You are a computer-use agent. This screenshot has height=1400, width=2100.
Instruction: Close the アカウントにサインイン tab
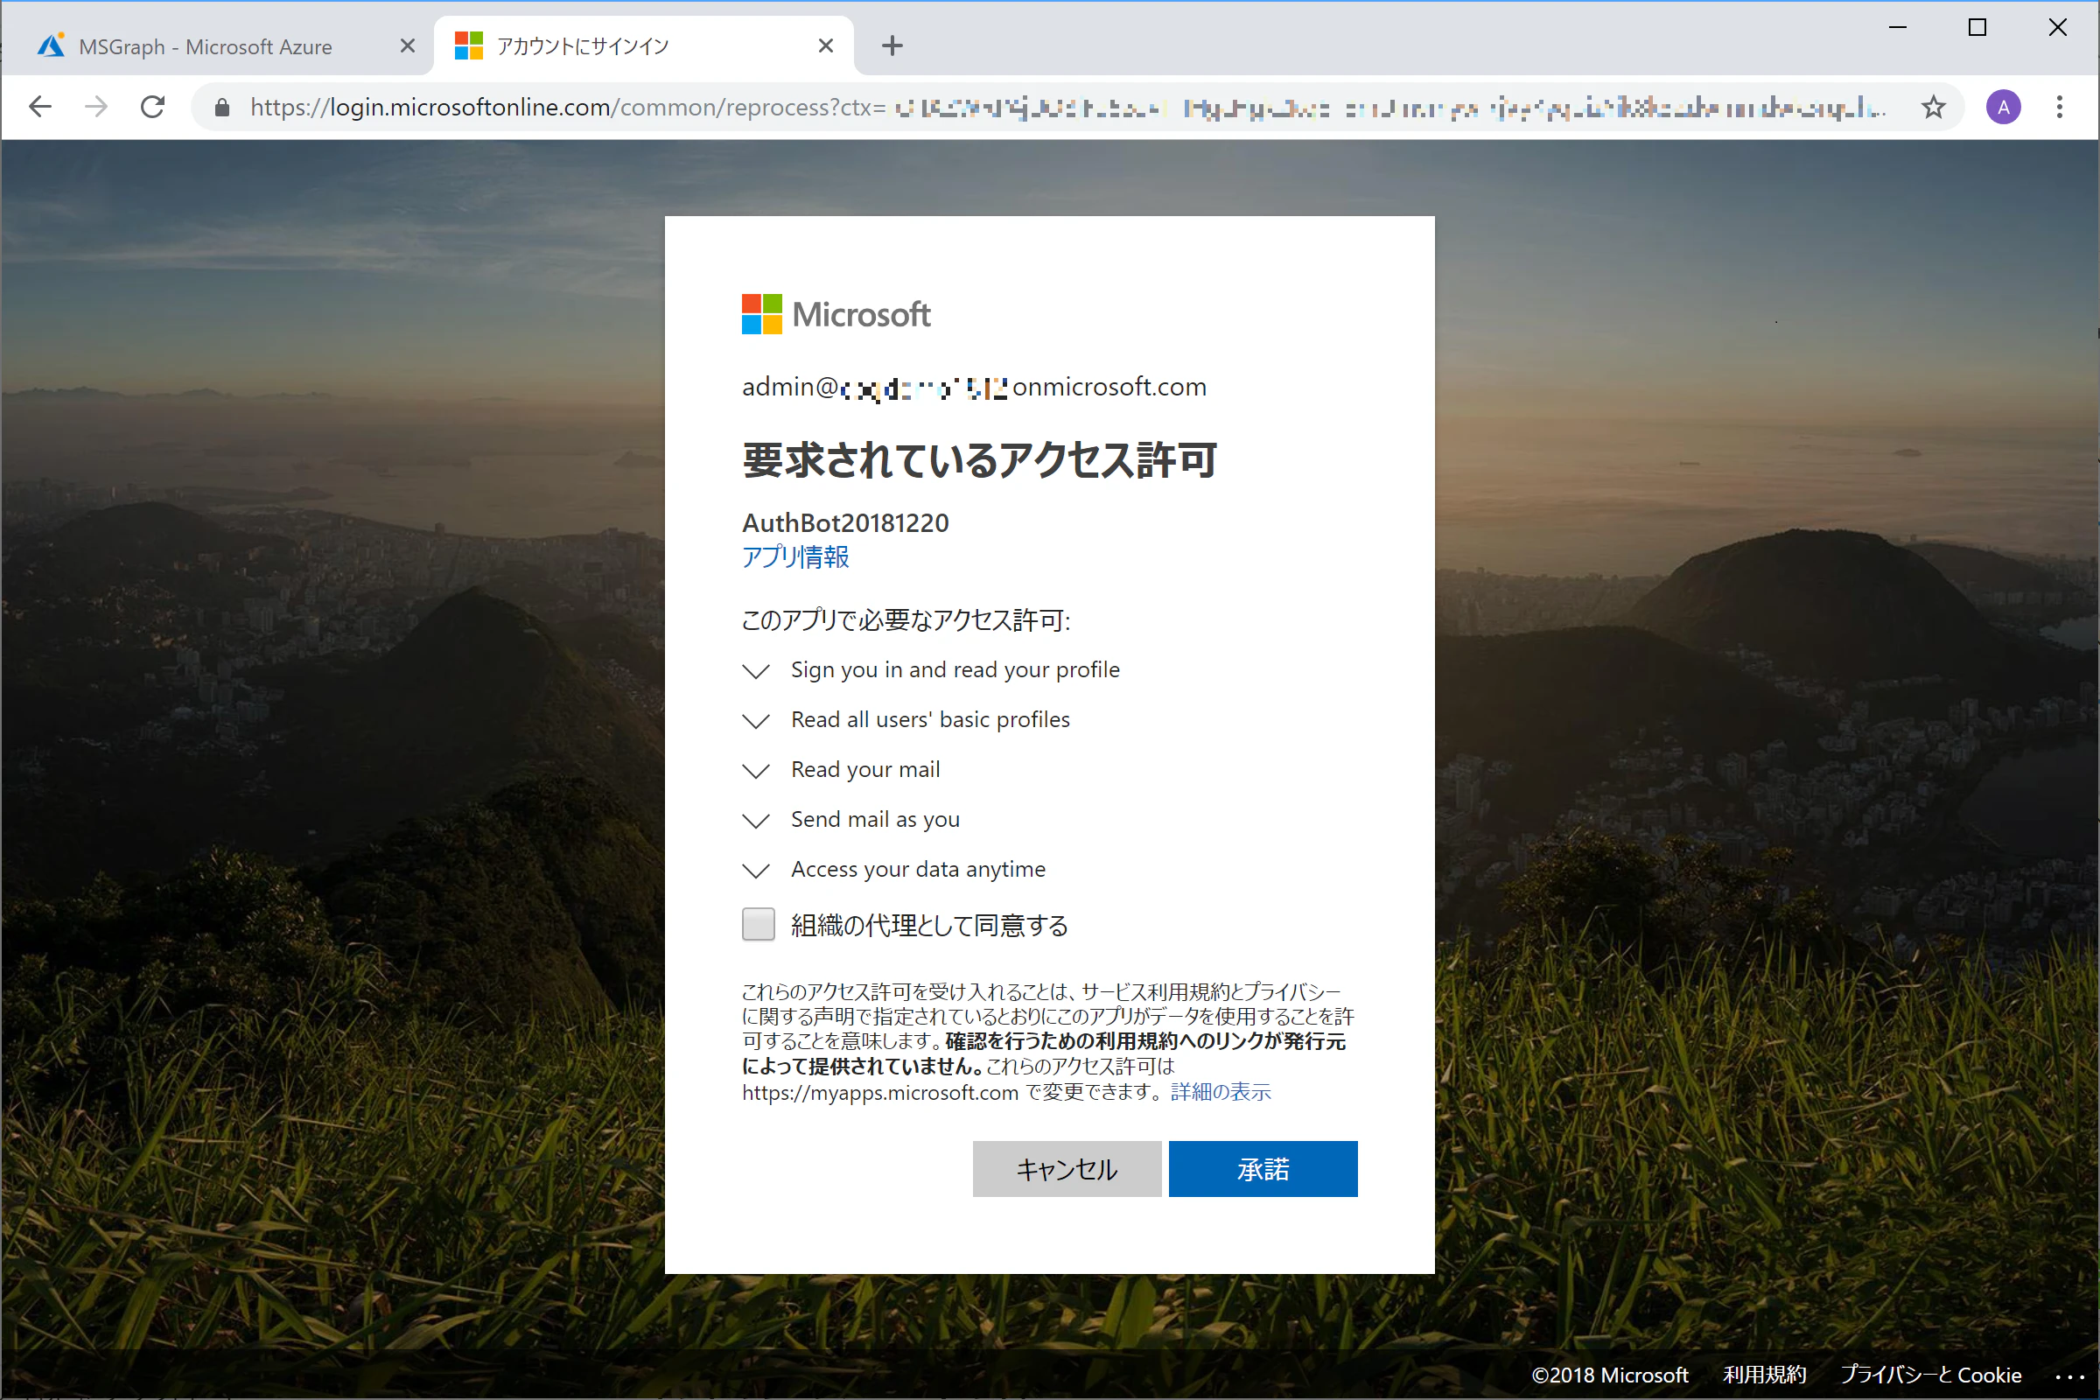coord(826,45)
